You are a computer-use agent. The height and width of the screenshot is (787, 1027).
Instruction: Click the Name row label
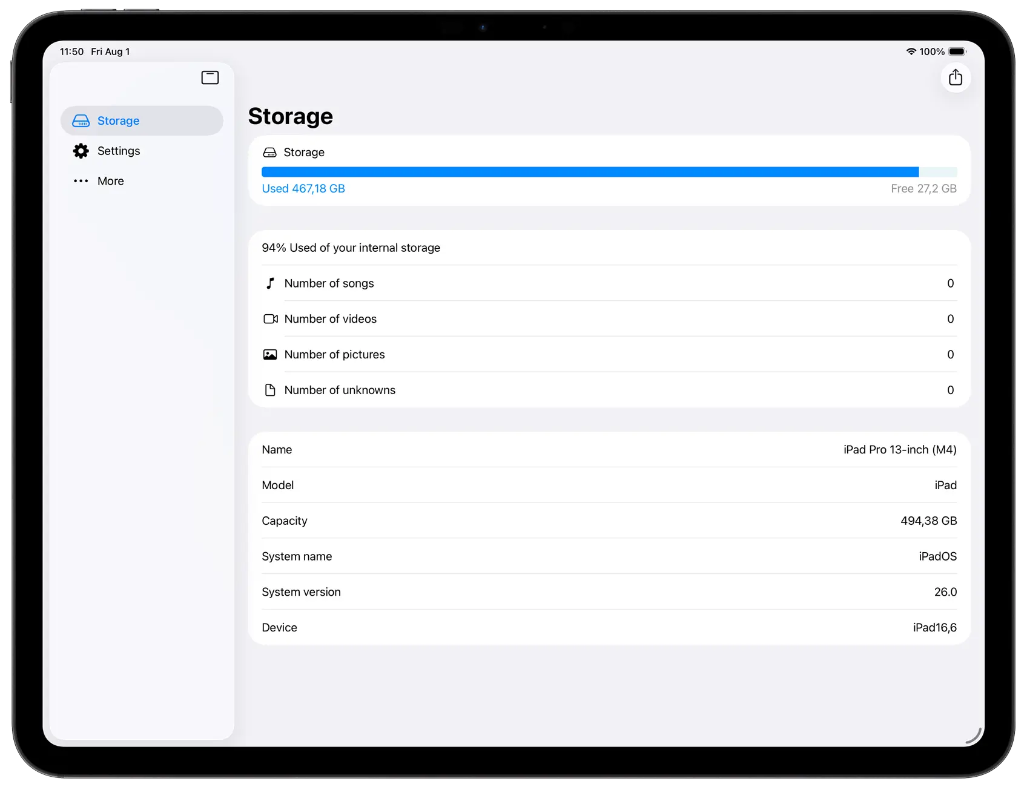click(277, 450)
